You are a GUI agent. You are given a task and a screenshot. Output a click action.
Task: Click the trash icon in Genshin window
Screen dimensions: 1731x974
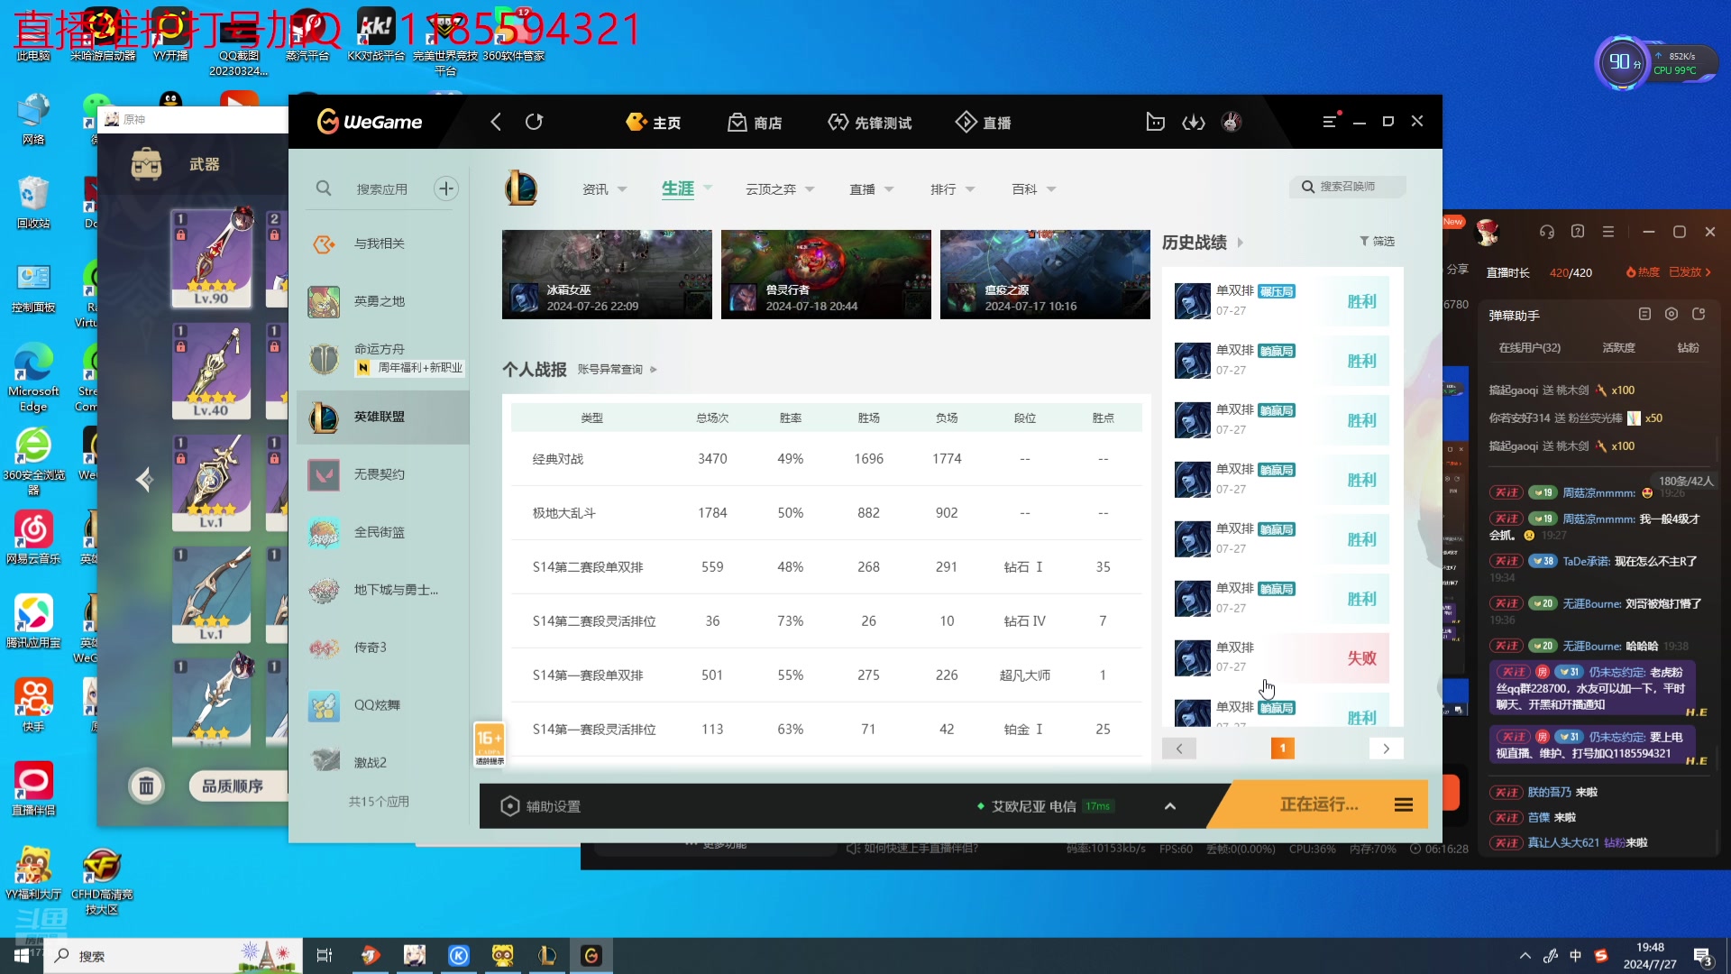pos(146,786)
